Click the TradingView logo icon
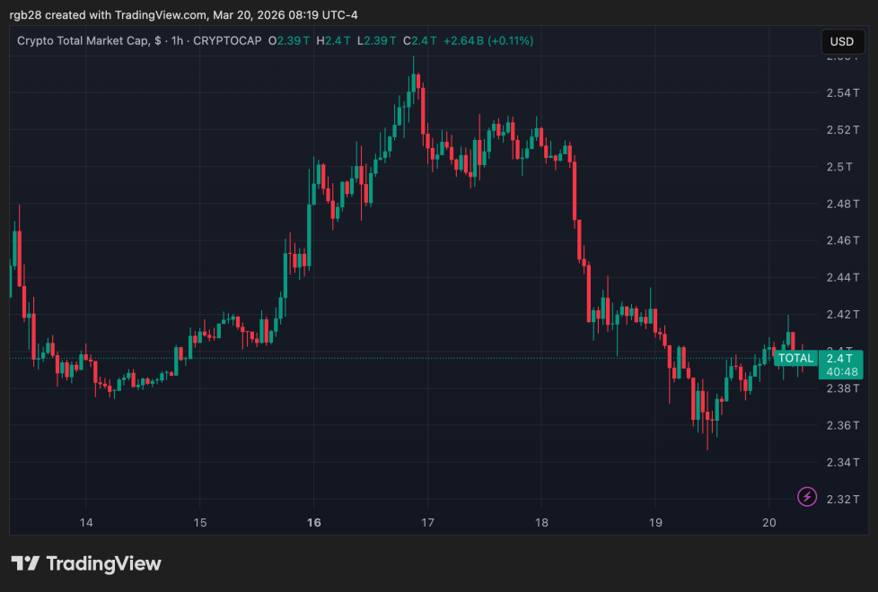The width and height of the screenshot is (878, 592). [x=25, y=563]
